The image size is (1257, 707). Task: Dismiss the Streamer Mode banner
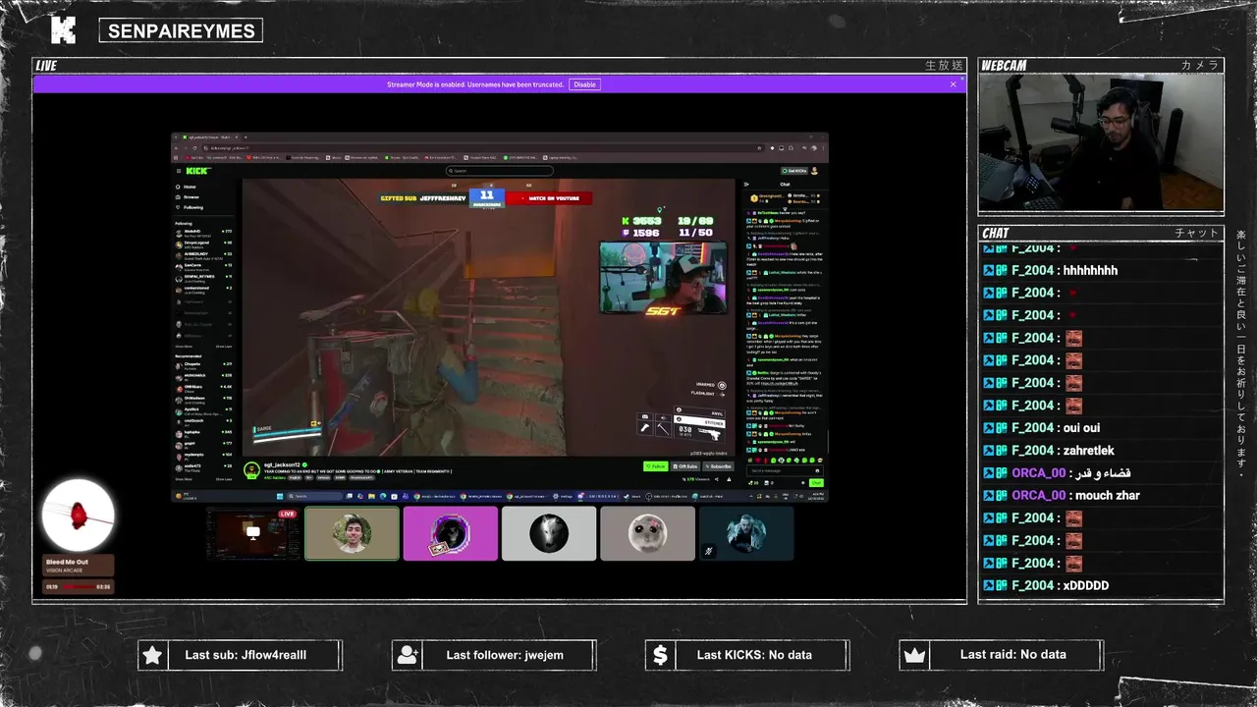953,84
